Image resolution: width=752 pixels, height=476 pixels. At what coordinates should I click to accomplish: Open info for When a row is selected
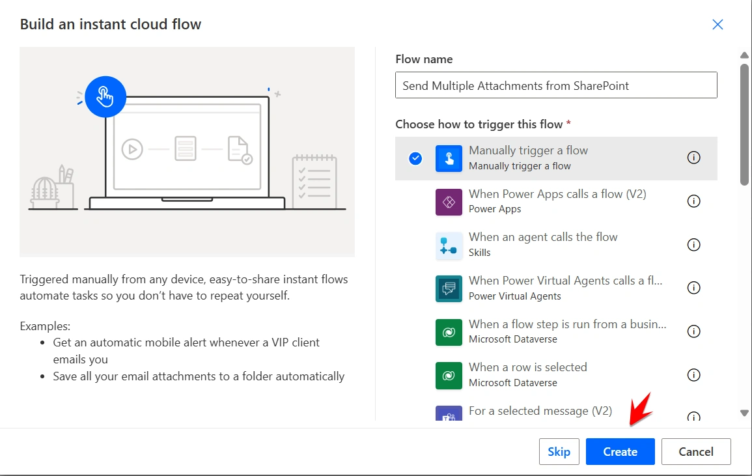point(693,375)
